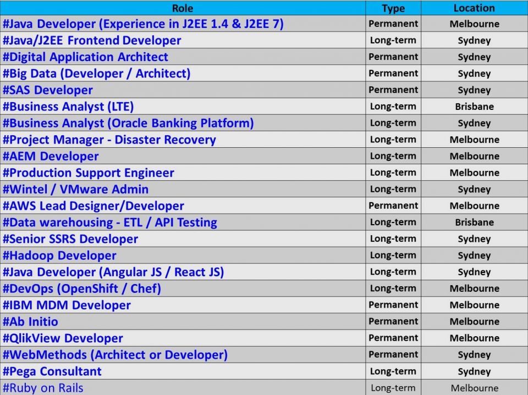Open the #Big Data (Developer / Architect) role
Screen dimensions: 528x395
click(97, 74)
